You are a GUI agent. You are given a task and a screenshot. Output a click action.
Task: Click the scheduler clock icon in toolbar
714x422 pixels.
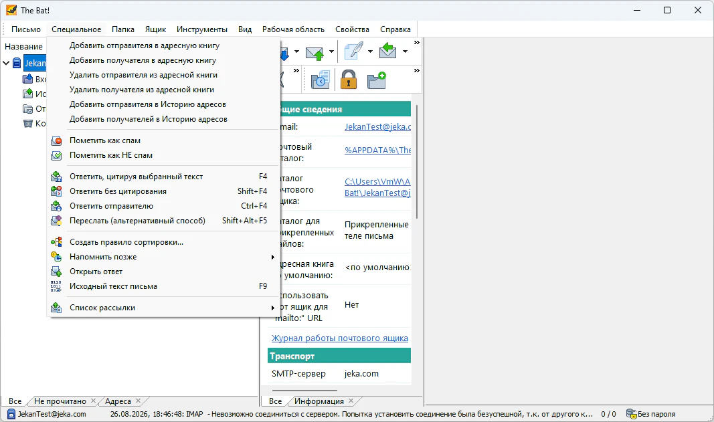(320, 80)
